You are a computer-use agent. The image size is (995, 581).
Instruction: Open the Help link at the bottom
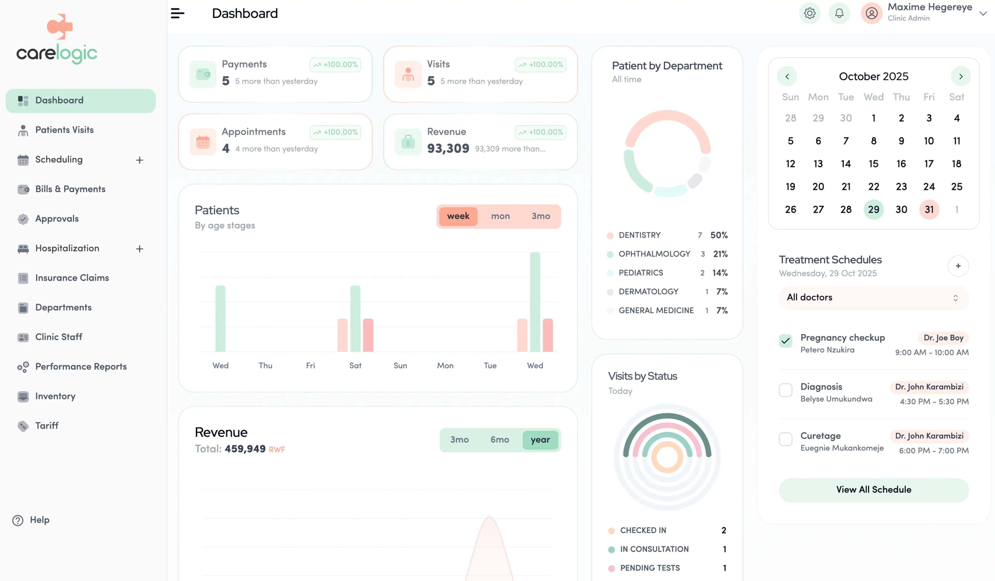click(39, 520)
